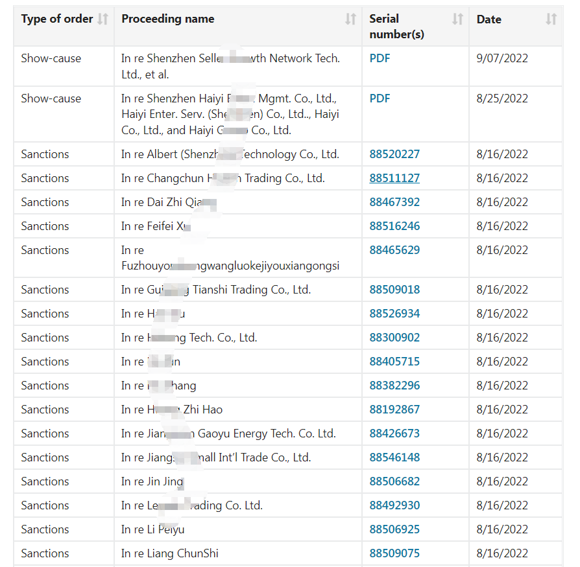Follow serial link 88426673 for Gaoyu Energy
This screenshot has height=567, width=580.
click(394, 434)
